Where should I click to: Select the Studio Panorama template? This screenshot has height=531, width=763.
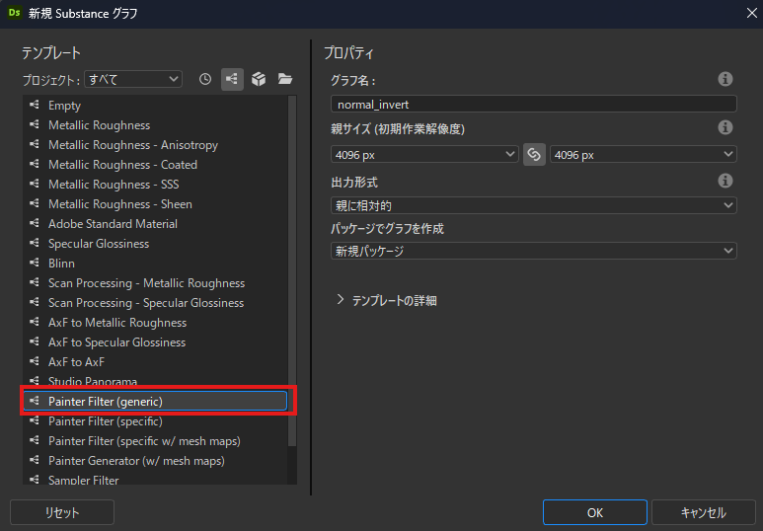pos(155,381)
